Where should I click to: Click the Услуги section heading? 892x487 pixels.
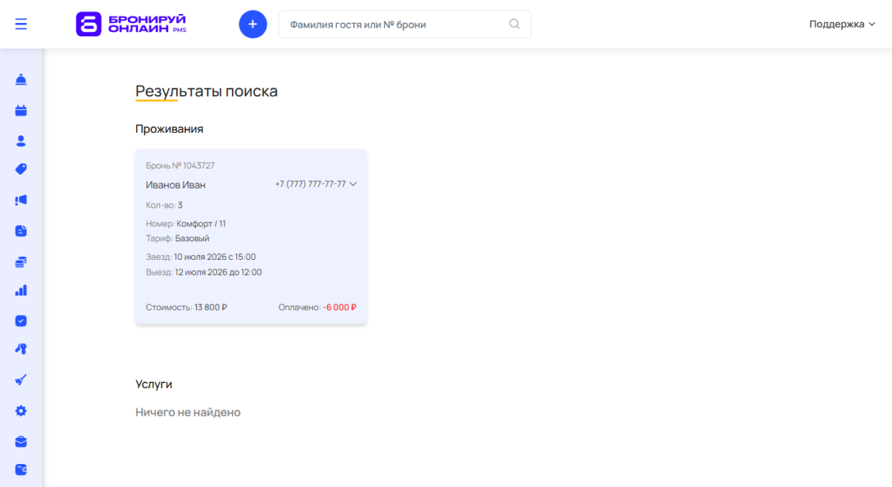pyautogui.click(x=154, y=385)
